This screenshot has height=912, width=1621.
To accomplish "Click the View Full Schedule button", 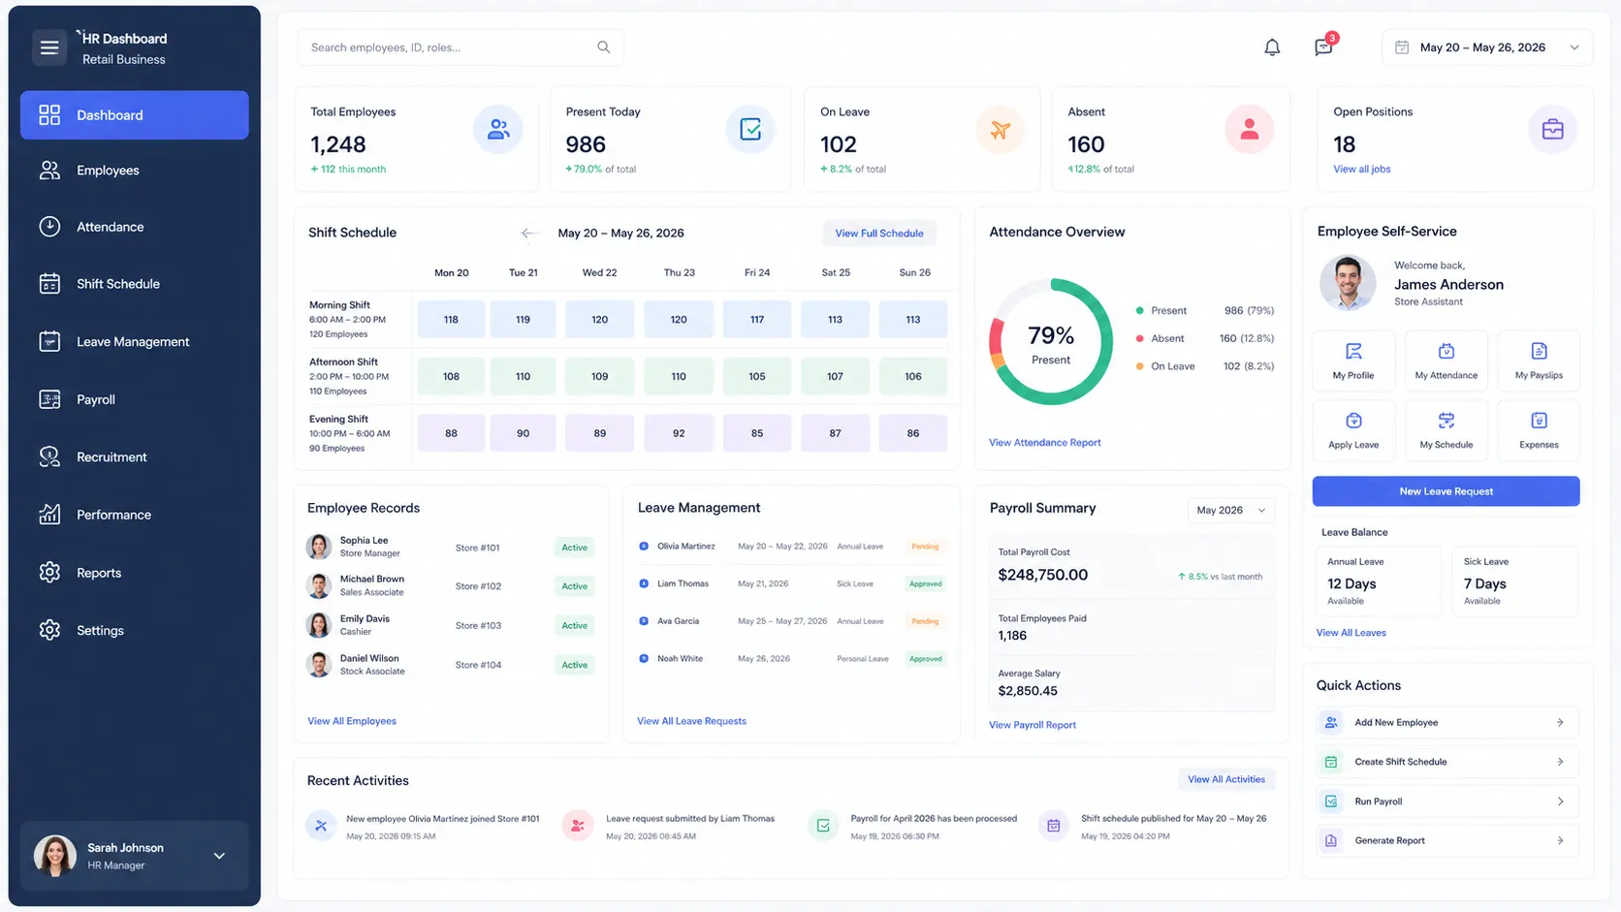I will click(x=879, y=234).
